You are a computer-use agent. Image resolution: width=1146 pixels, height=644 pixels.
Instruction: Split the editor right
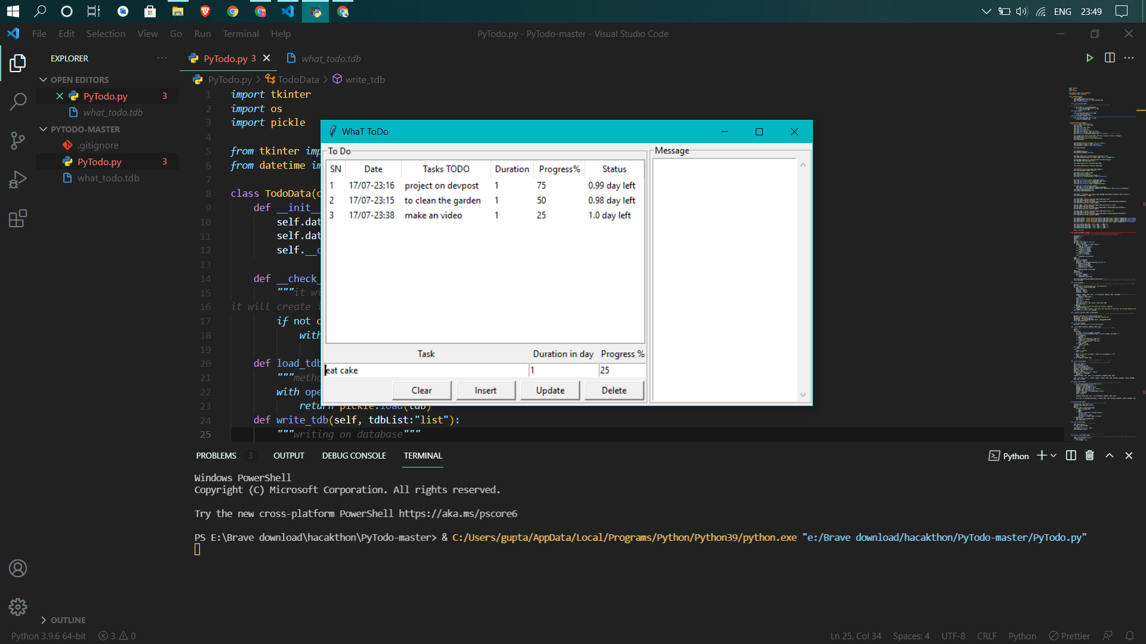(x=1110, y=58)
